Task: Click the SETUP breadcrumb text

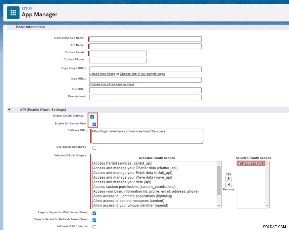Action: [x=27, y=9]
